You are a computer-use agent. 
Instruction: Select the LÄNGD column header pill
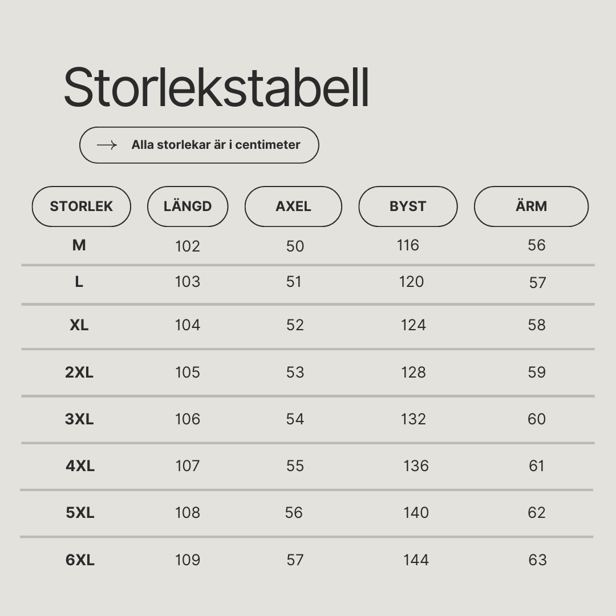pyautogui.click(x=188, y=206)
